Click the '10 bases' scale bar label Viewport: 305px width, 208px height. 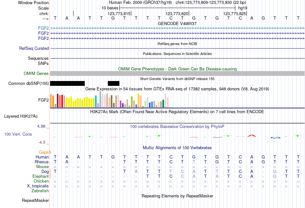(110, 8)
